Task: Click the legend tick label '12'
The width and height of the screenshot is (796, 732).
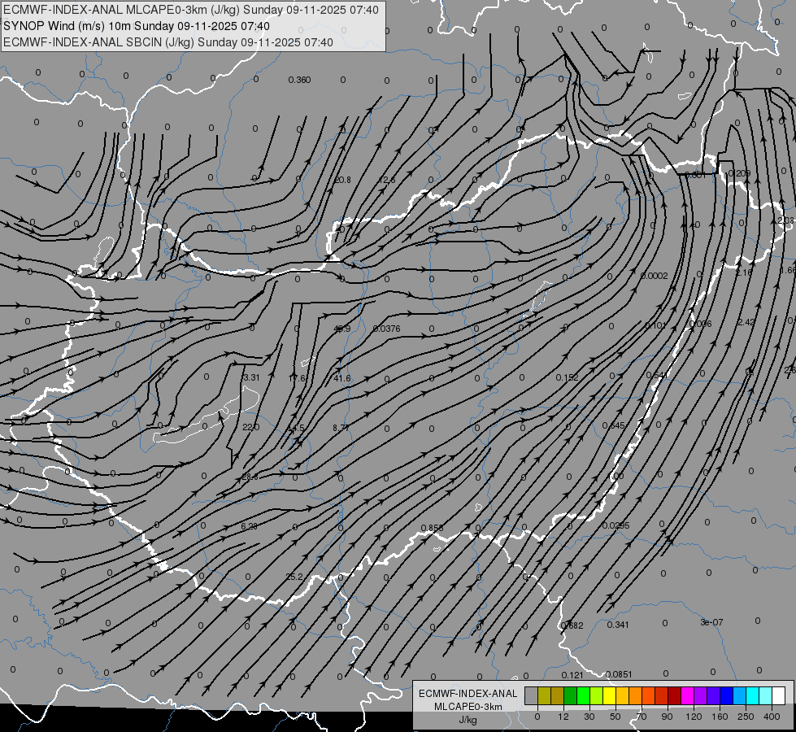Action: click(563, 717)
